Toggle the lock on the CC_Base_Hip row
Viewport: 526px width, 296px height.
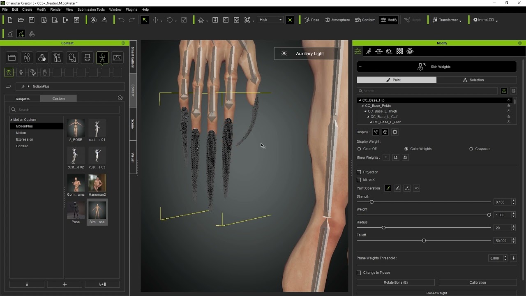coord(509,100)
